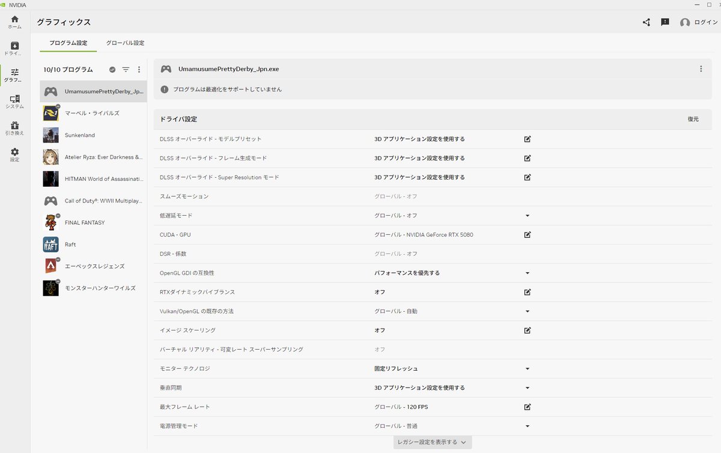The image size is (721, 453).
Task: Expand the OpenGL GDI の互換性 dropdown
Action: [528, 273]
